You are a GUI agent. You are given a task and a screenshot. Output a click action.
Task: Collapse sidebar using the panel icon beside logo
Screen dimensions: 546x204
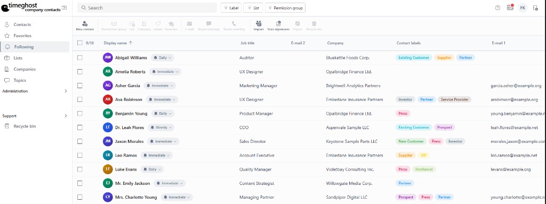[64, 7]
